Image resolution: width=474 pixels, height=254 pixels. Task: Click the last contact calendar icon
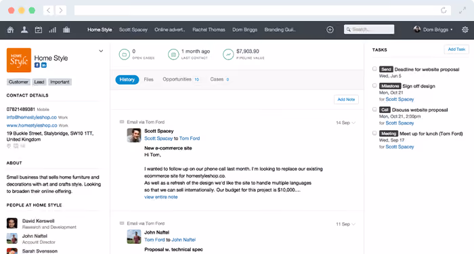(173, 54)
